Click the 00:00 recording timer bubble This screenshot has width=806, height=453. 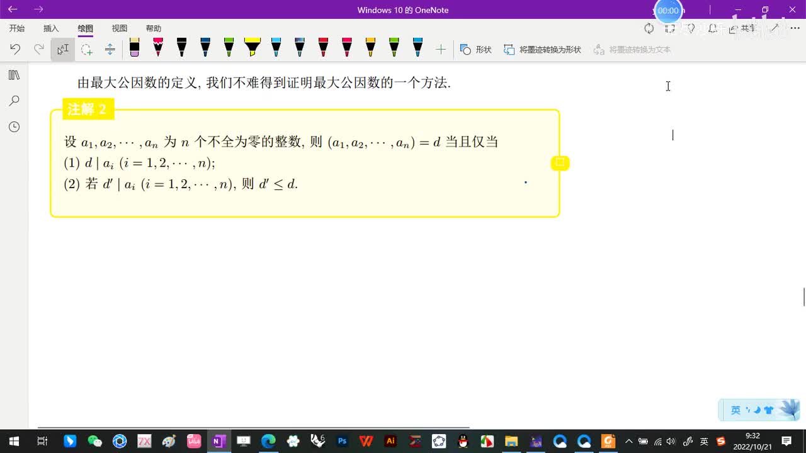[668, 11]
